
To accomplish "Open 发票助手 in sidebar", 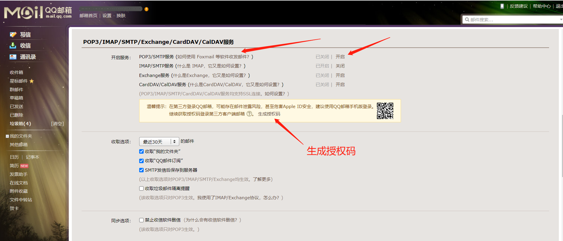I will pyautogui.click(x=18, y=174).
